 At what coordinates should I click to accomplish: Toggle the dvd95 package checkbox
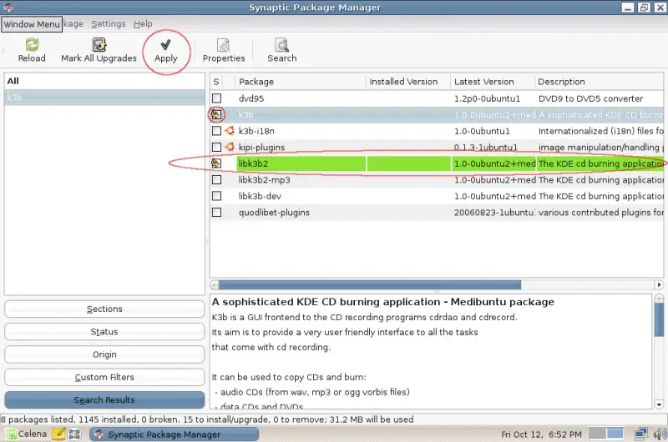[217, 98]
